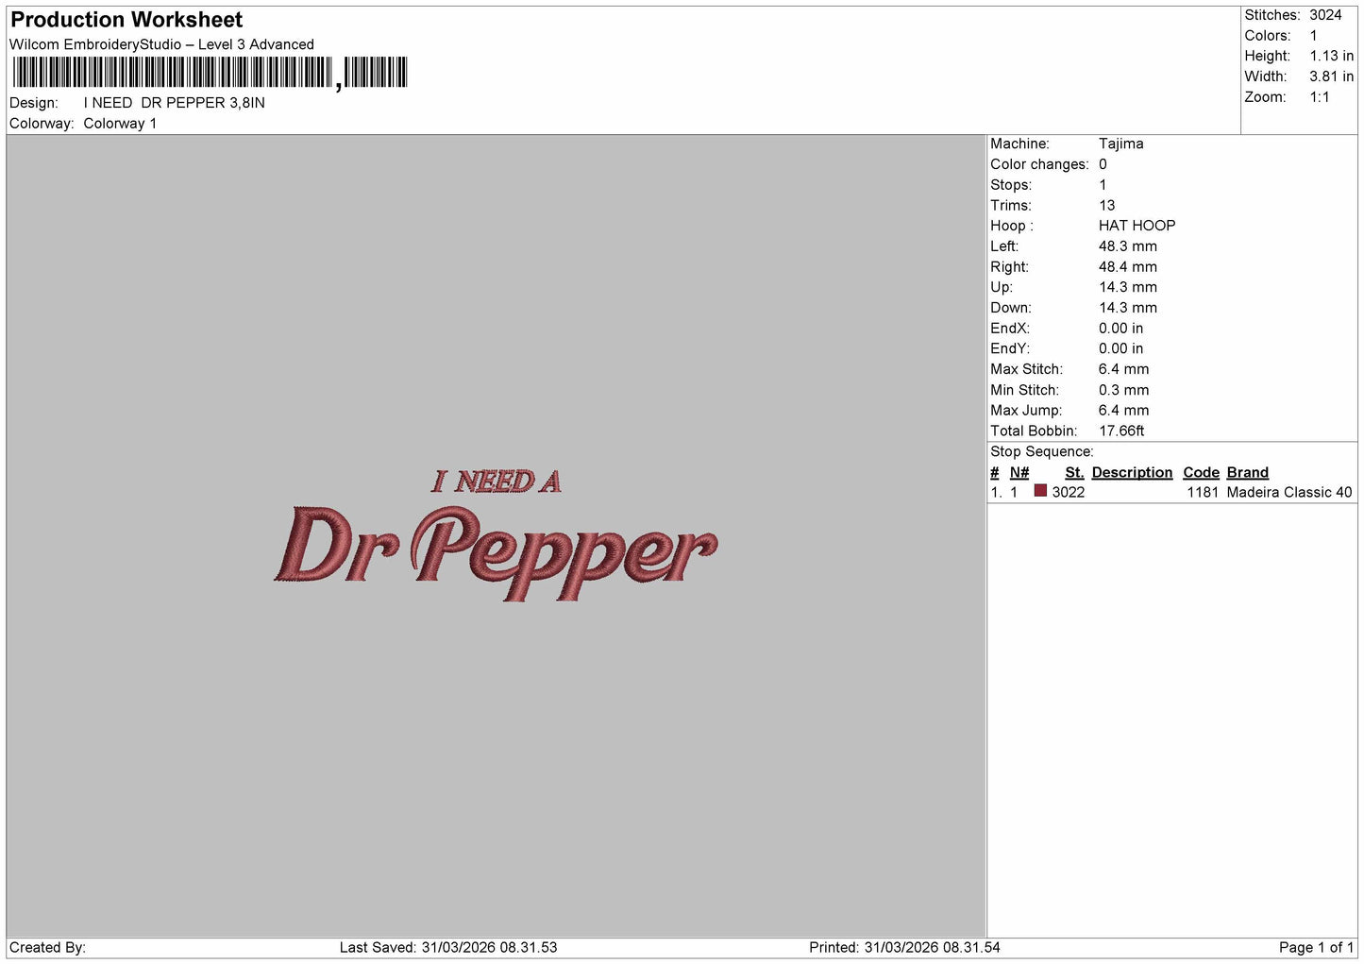Click the Printed timestamp
The height and width of the screenshot is (964, 1364).
[x=904, y=948]
